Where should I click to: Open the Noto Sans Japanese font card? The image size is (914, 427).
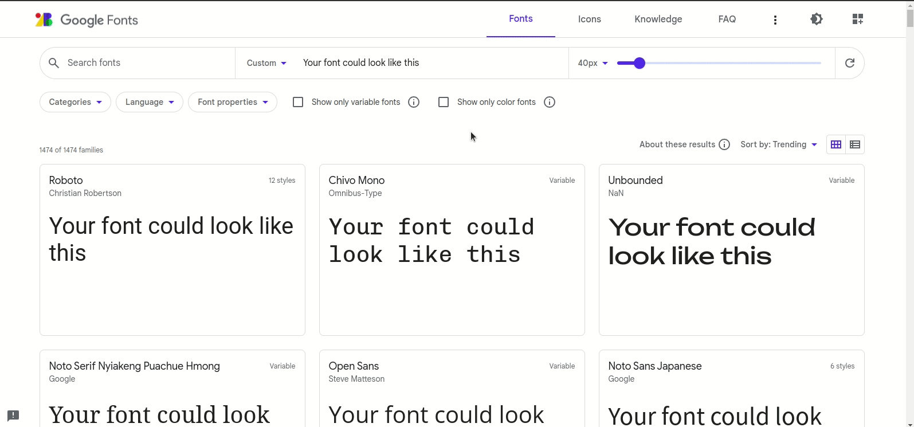pyautogui.click(x=732, y=389)
